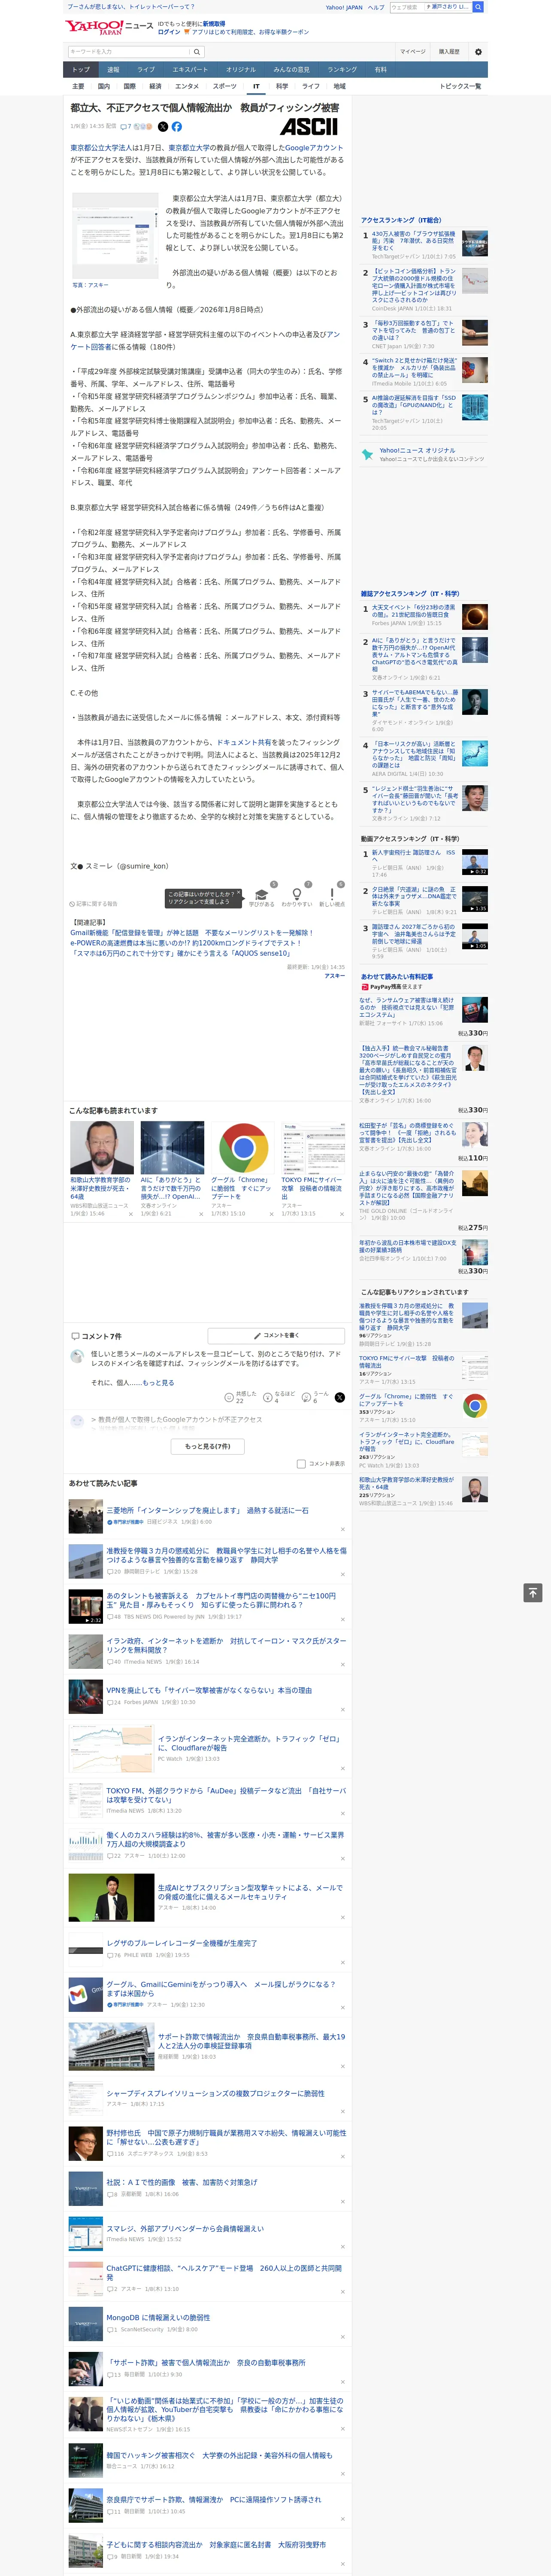Dismiss the 三菱地所 インターンシップ article row

[342, 1528]
